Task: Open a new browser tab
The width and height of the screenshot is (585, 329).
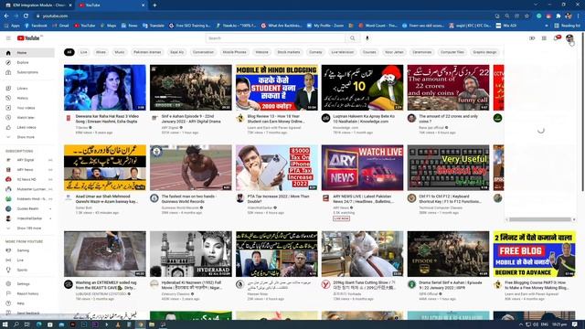Action: click(154, 5)
